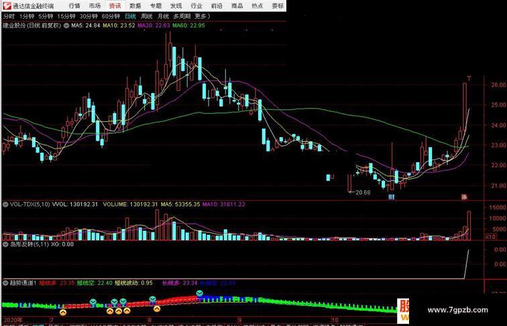The height and width of the screenshot is (326, 507).
Task: Click the red 短线多 23.35 label
Action: point(57,283)
